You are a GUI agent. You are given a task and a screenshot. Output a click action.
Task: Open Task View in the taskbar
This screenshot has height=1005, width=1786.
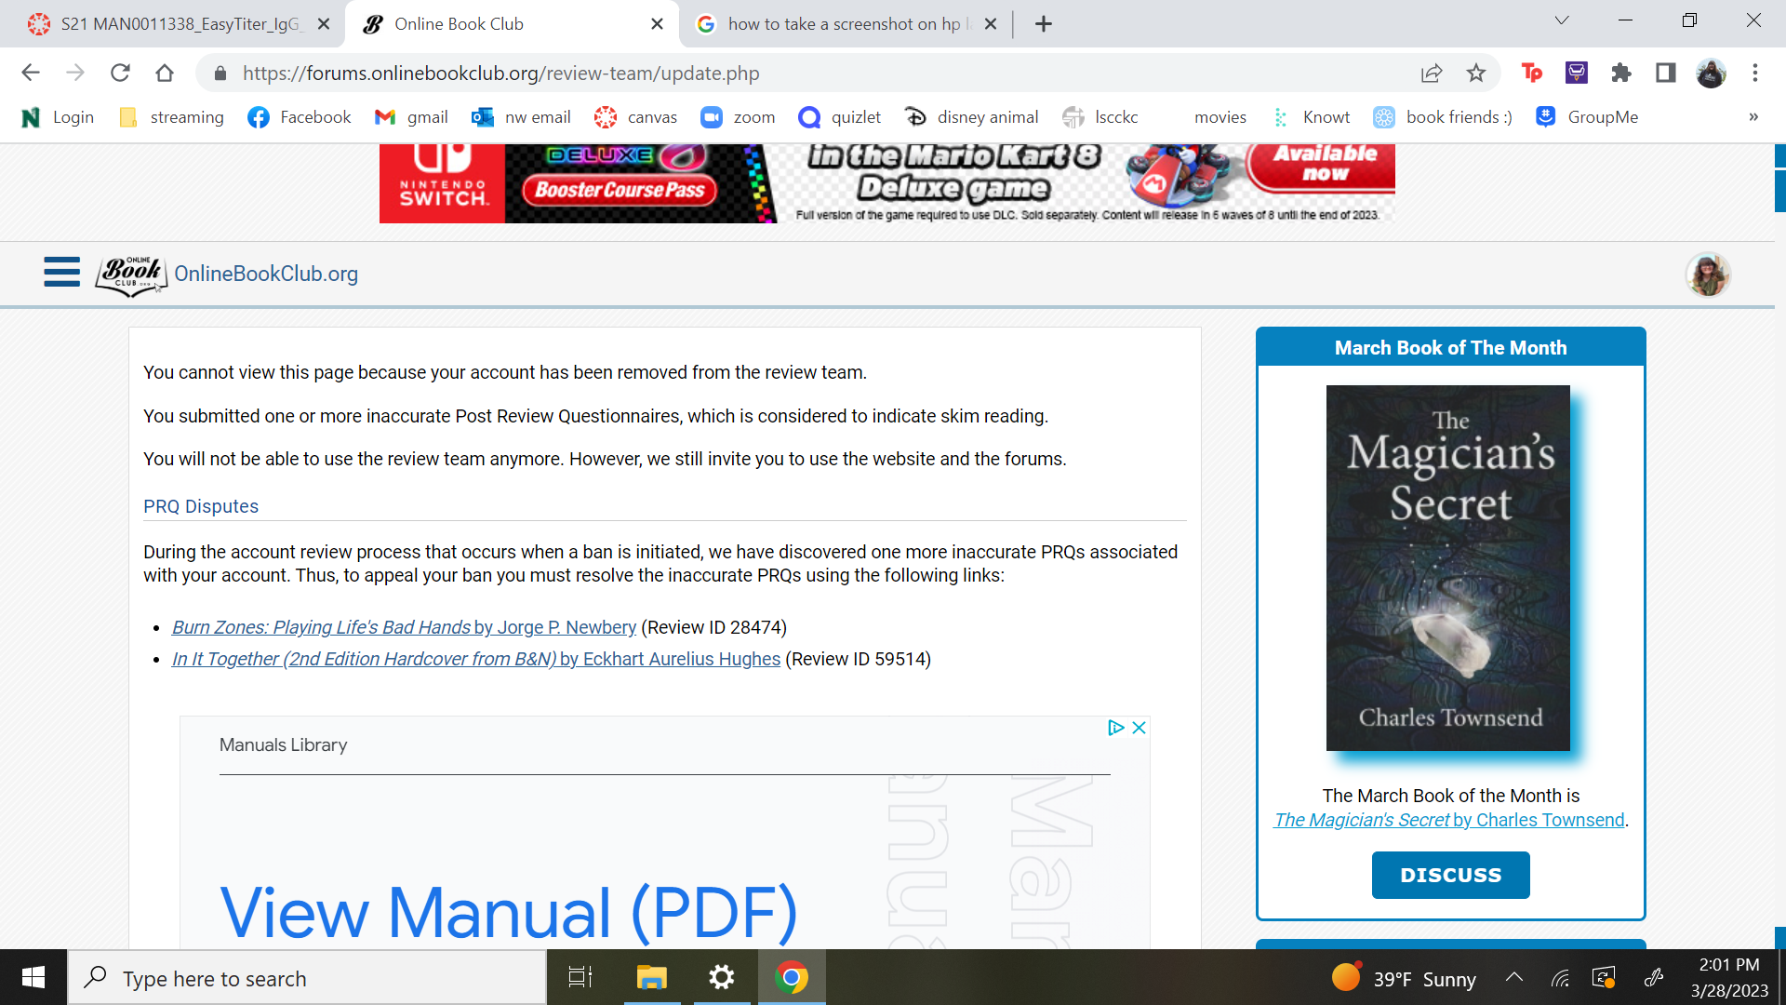tap(580, 978)
